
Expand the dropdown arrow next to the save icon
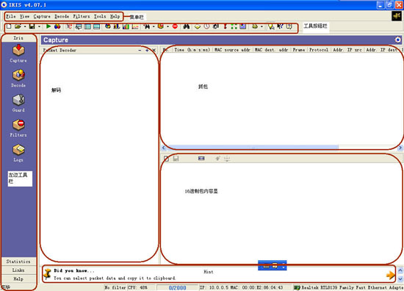(39, 26)
